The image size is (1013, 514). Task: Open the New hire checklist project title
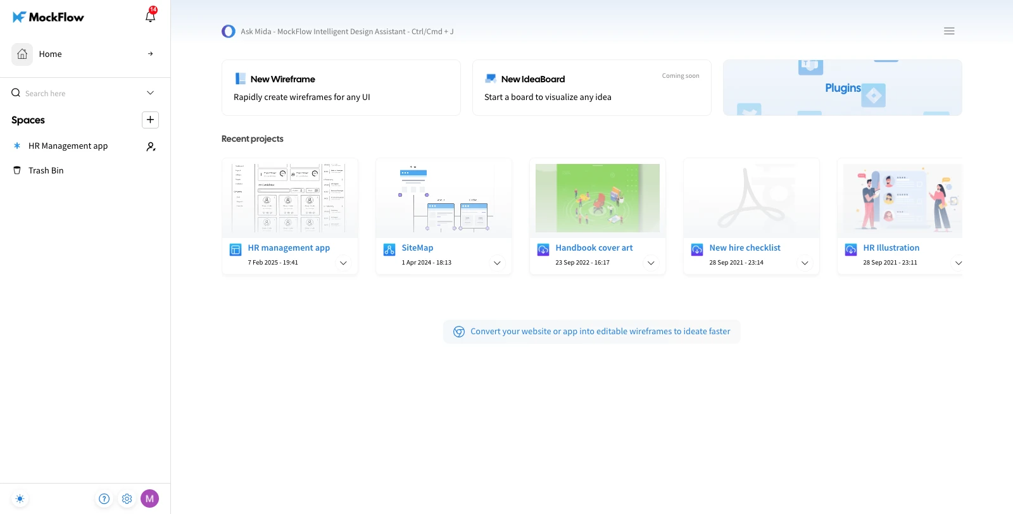click(745, 248)
